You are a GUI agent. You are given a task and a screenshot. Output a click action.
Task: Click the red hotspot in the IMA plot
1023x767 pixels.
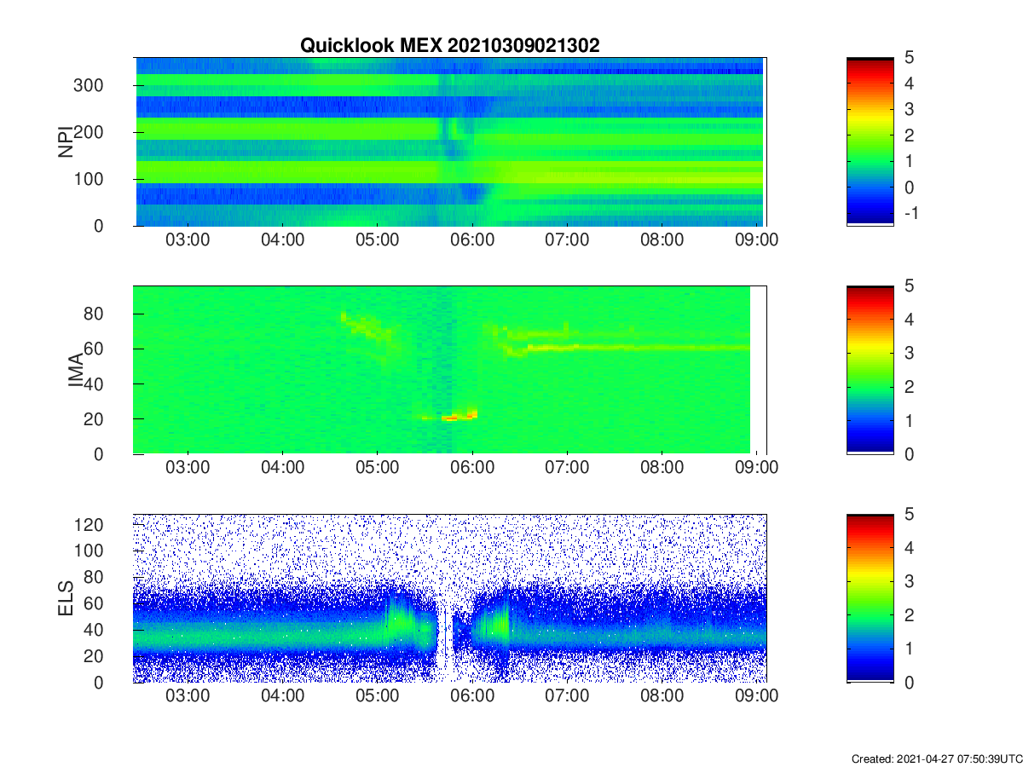coord(460,416)
